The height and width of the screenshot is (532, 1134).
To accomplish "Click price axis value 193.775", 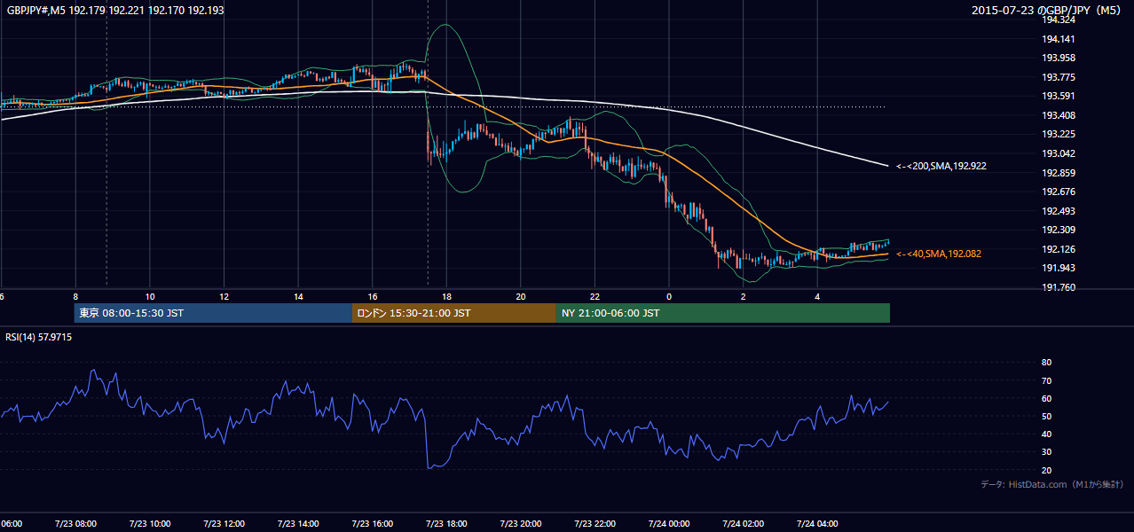I will (x=1059, y=77).
